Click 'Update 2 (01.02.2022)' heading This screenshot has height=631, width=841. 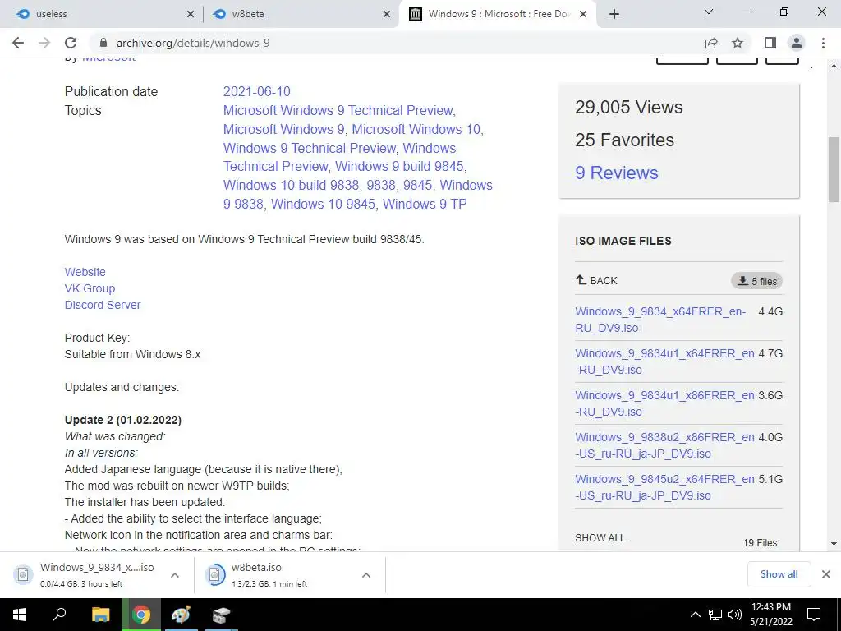[123, 420]
